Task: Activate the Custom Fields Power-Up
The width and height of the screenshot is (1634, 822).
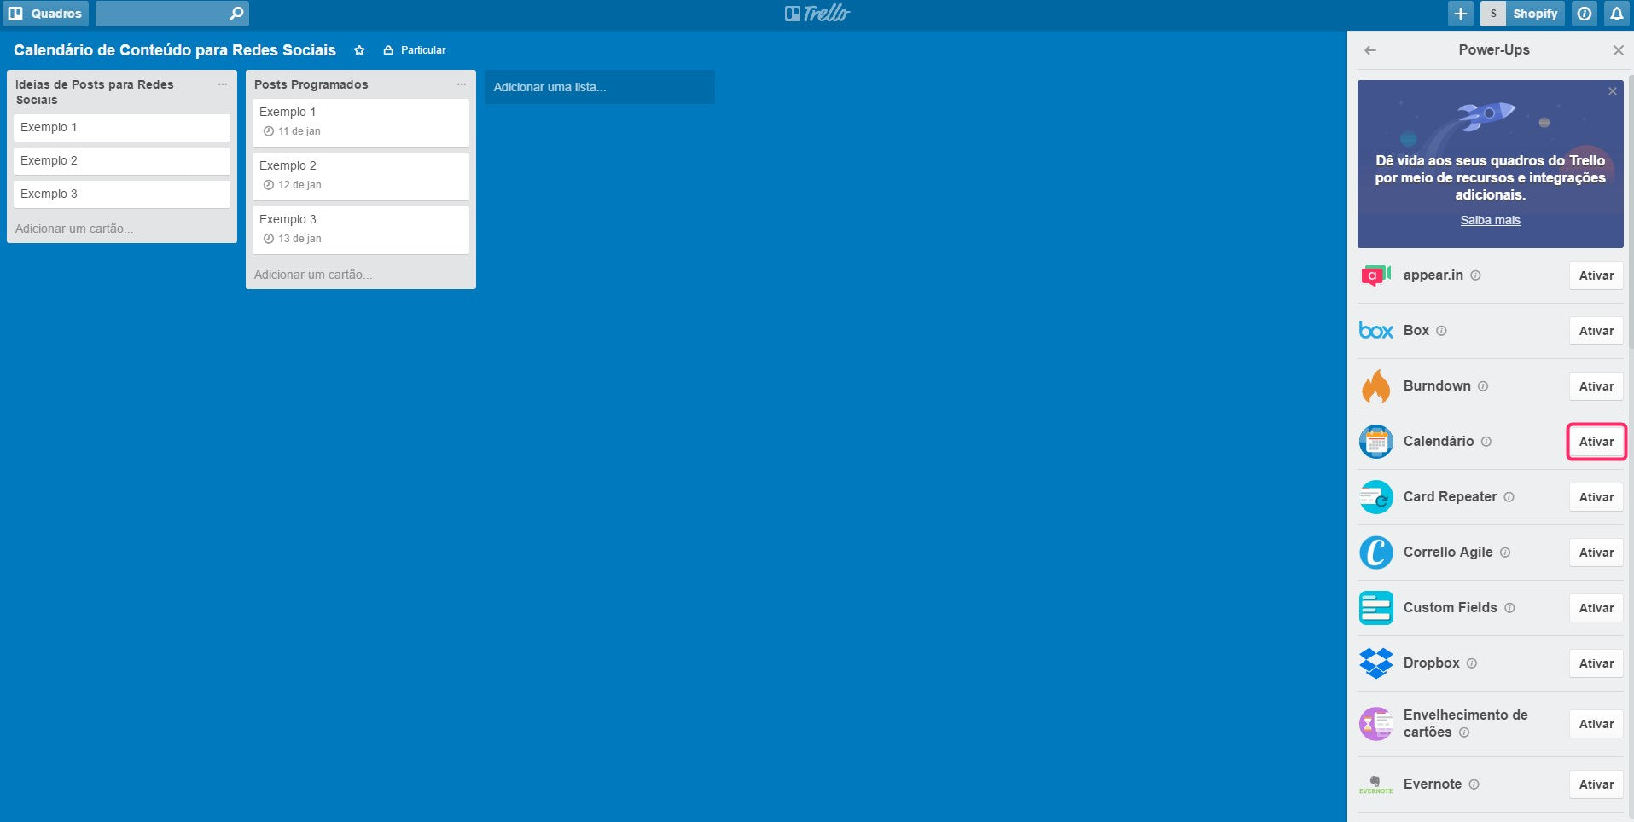Action: coord(1596,608)
